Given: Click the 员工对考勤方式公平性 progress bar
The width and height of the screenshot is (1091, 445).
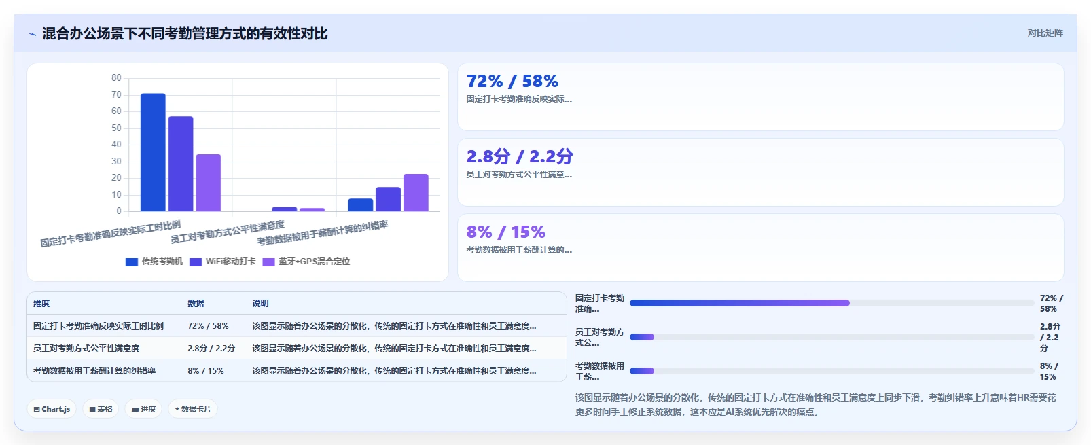Looking at the screenshot, I should [x=831, y=337].
